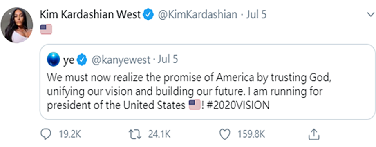
Task: Open the ye display name
Action: (x=69, y=60)
